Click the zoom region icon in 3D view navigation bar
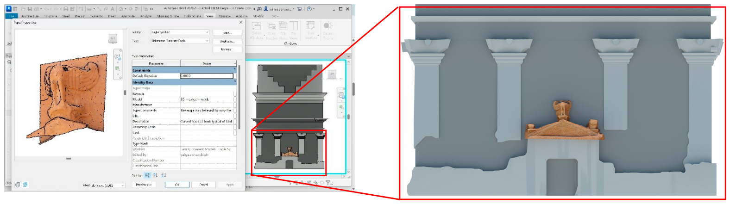730x204 pixels. tap(341, 107)
